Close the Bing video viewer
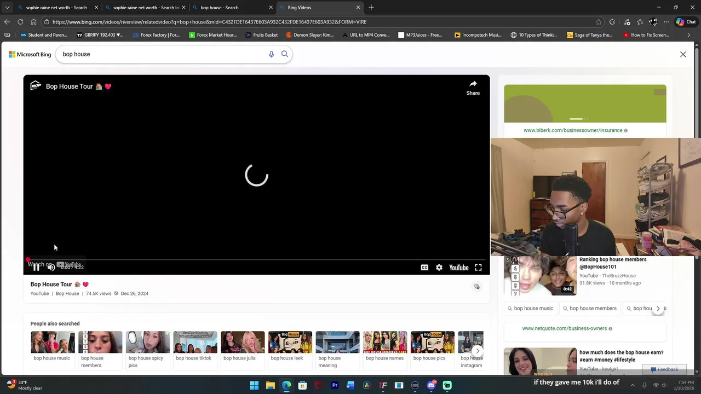Screen dimensions: 701x394 [683, 54]
